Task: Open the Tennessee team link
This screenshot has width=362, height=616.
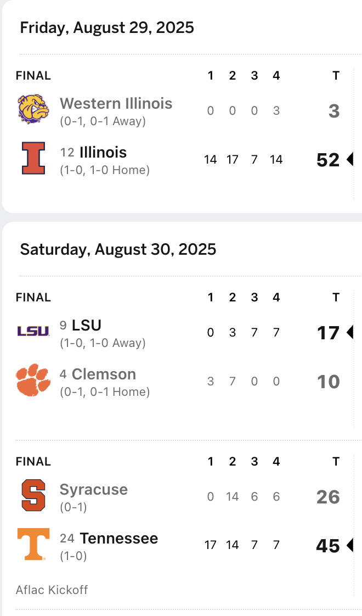Action: click(x=118, y=538)
